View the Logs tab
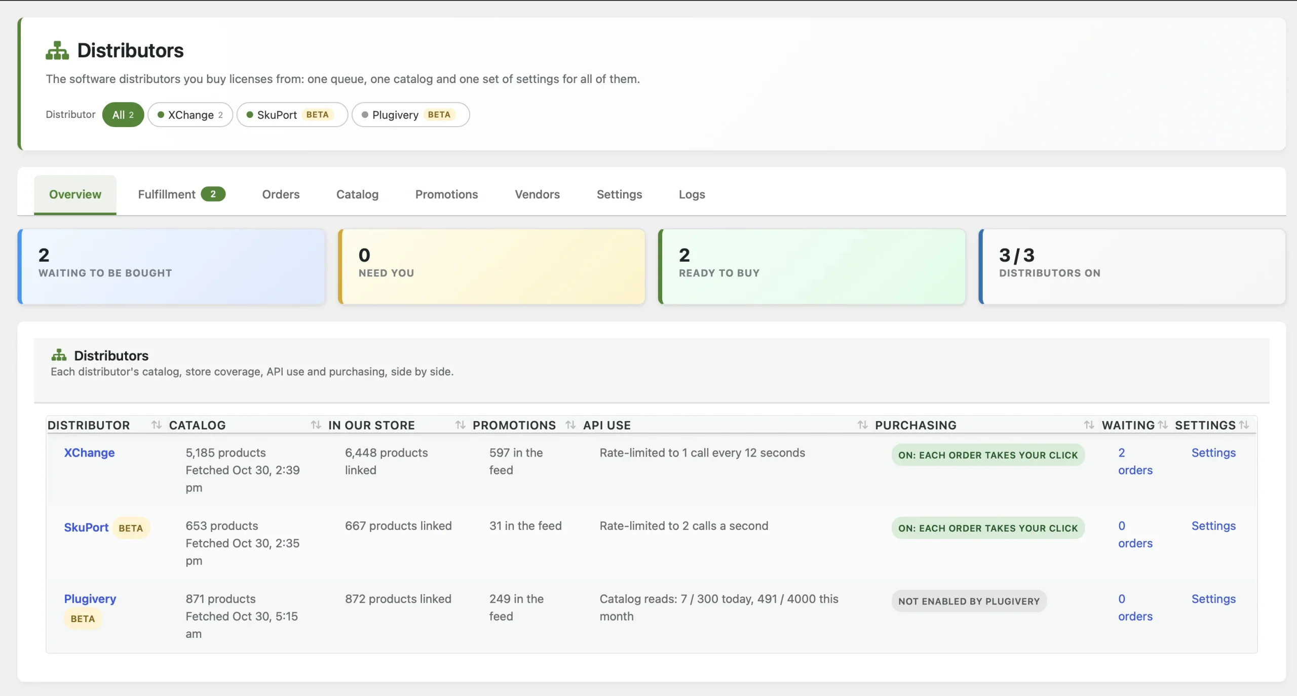The width and height of the screenshot is (1297, 696). [x=692, y=194]
